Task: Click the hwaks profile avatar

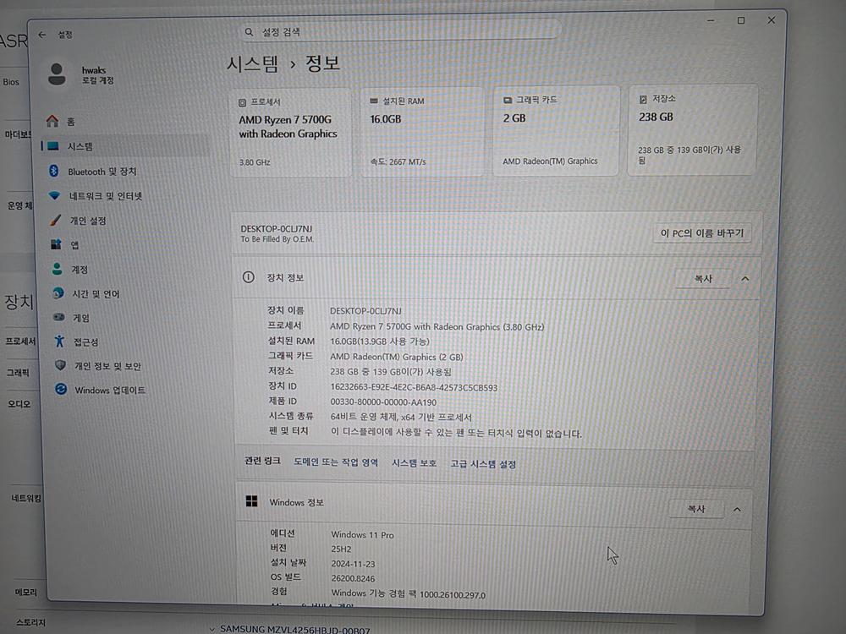Action: pyautogui.click(x=56, y=74)
